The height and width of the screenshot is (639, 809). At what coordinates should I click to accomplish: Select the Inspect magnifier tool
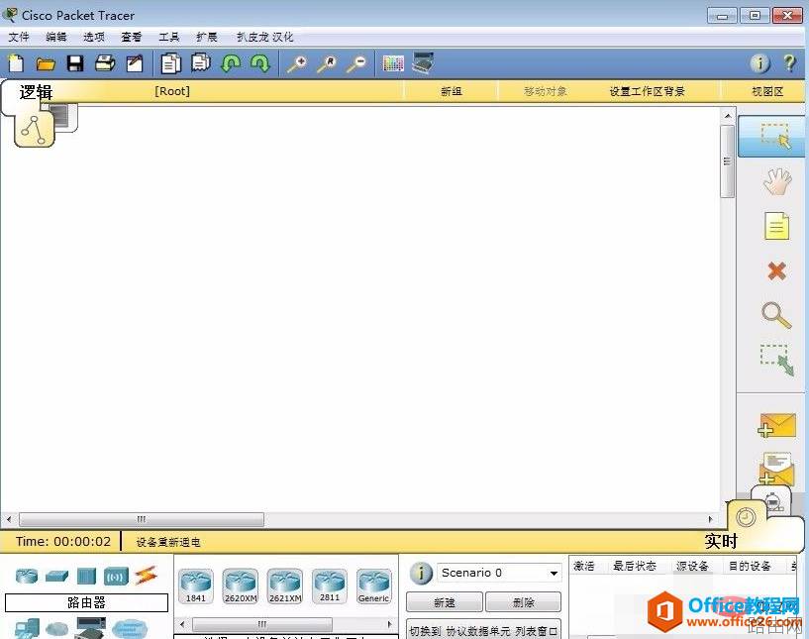tap(776, 315)
